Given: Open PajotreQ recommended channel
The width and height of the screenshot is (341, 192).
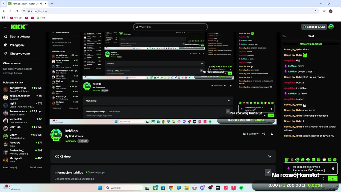Looking at the screenshot, I should (x=23, y=144).
